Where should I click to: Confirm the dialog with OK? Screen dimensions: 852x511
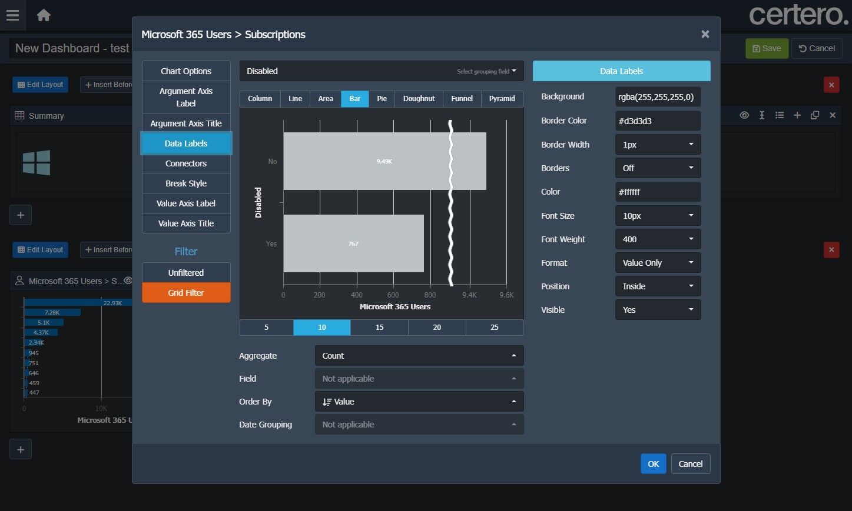click(x=654, y=464)
